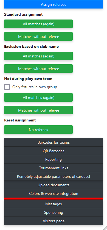Image resolution: width=107 pixels, height=230 pixels.
Task: Open the Reporting section
Action: [x=54, y=159]
